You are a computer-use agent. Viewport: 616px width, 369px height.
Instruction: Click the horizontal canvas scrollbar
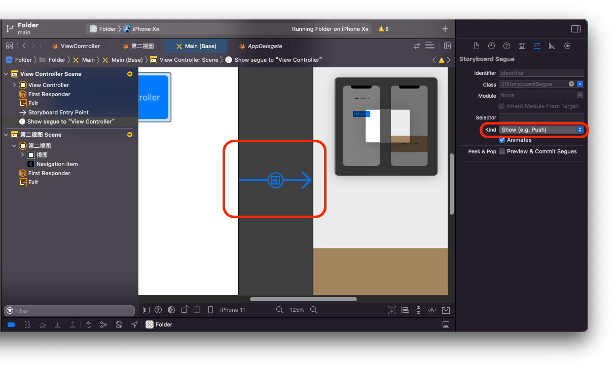pos(303,299)
